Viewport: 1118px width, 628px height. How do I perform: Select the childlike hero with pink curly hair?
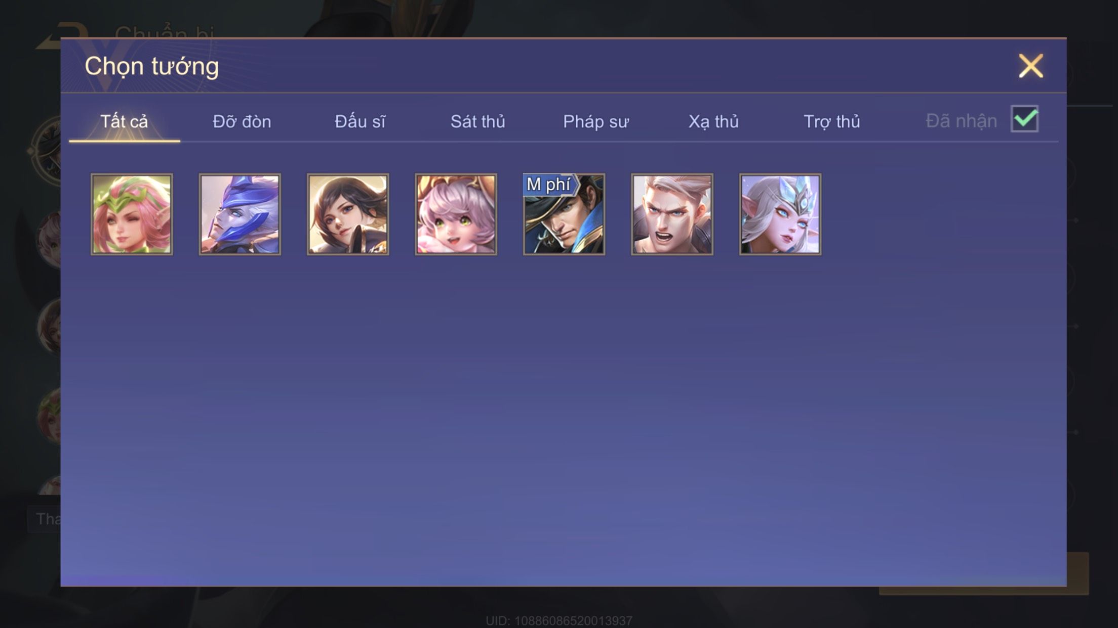(456, 214)
